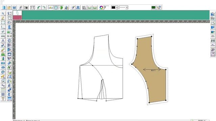This screenshot has width=216, height=121.
Task: Click the blue stamp icon
Action: point(78,7)
